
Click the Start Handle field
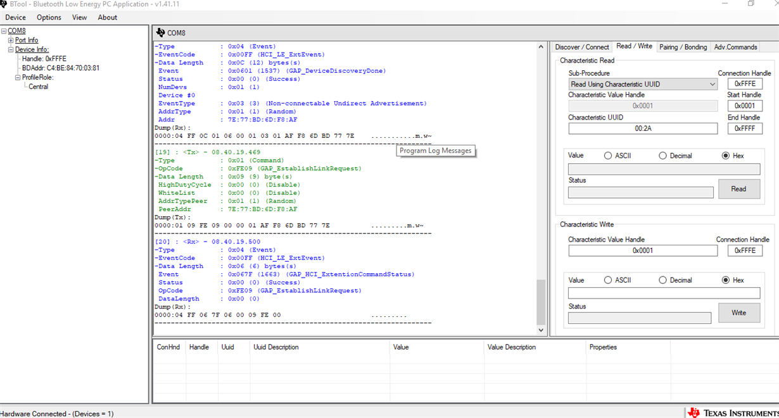coord(744,106)
